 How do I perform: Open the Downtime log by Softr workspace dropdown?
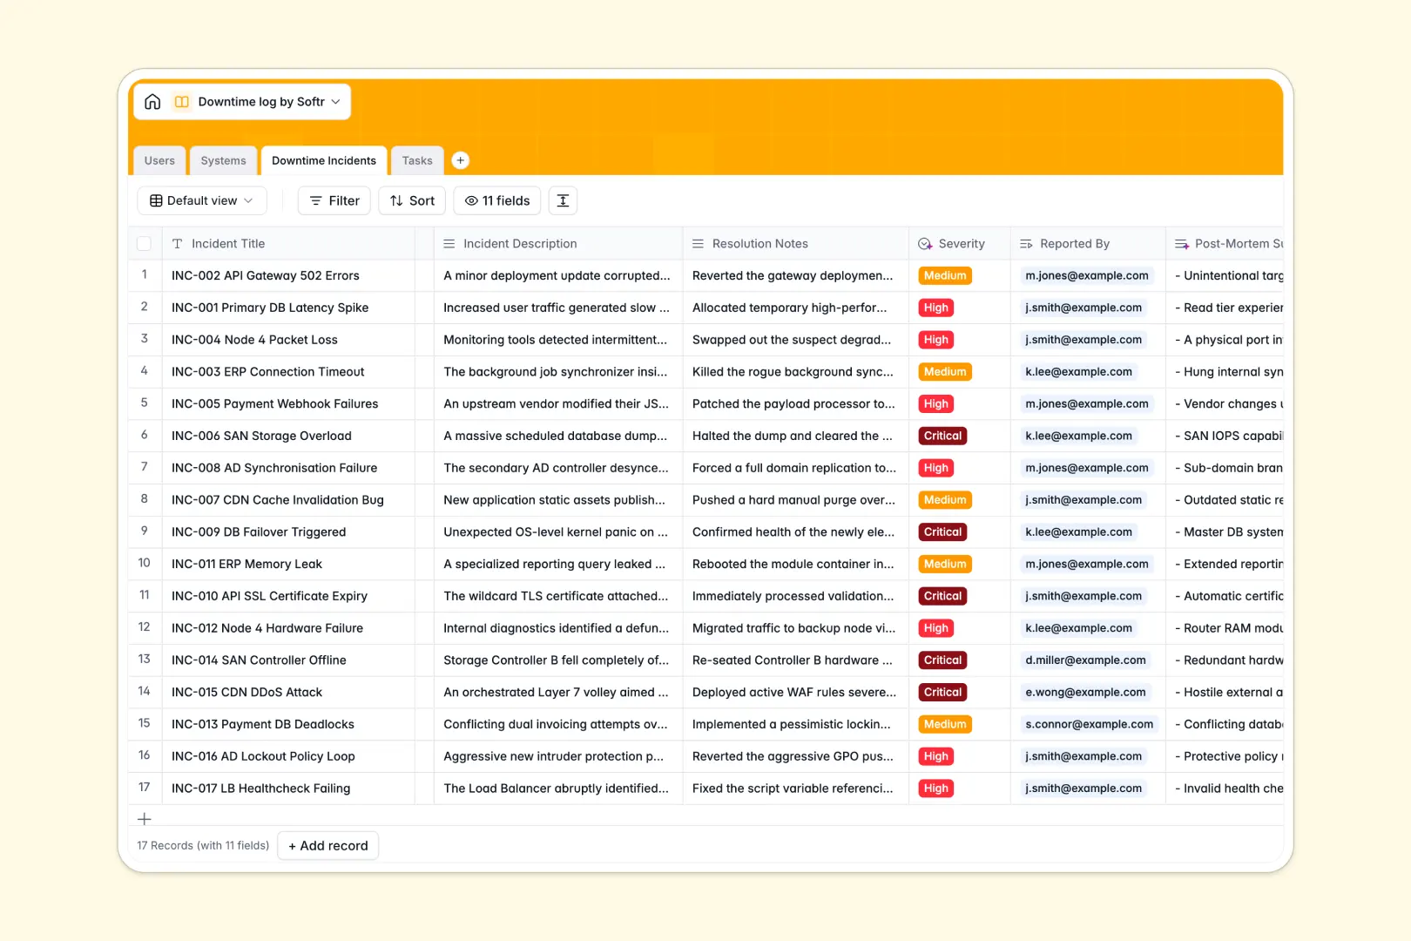point(337,101)
